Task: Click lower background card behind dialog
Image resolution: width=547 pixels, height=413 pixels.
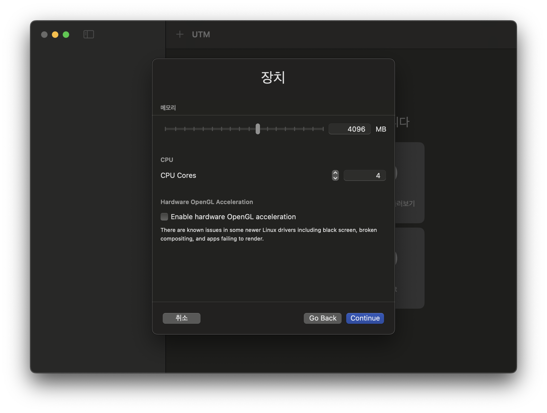Action: tap(410, 268)
